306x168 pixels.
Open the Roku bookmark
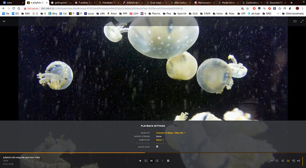[x=230, y=13]
